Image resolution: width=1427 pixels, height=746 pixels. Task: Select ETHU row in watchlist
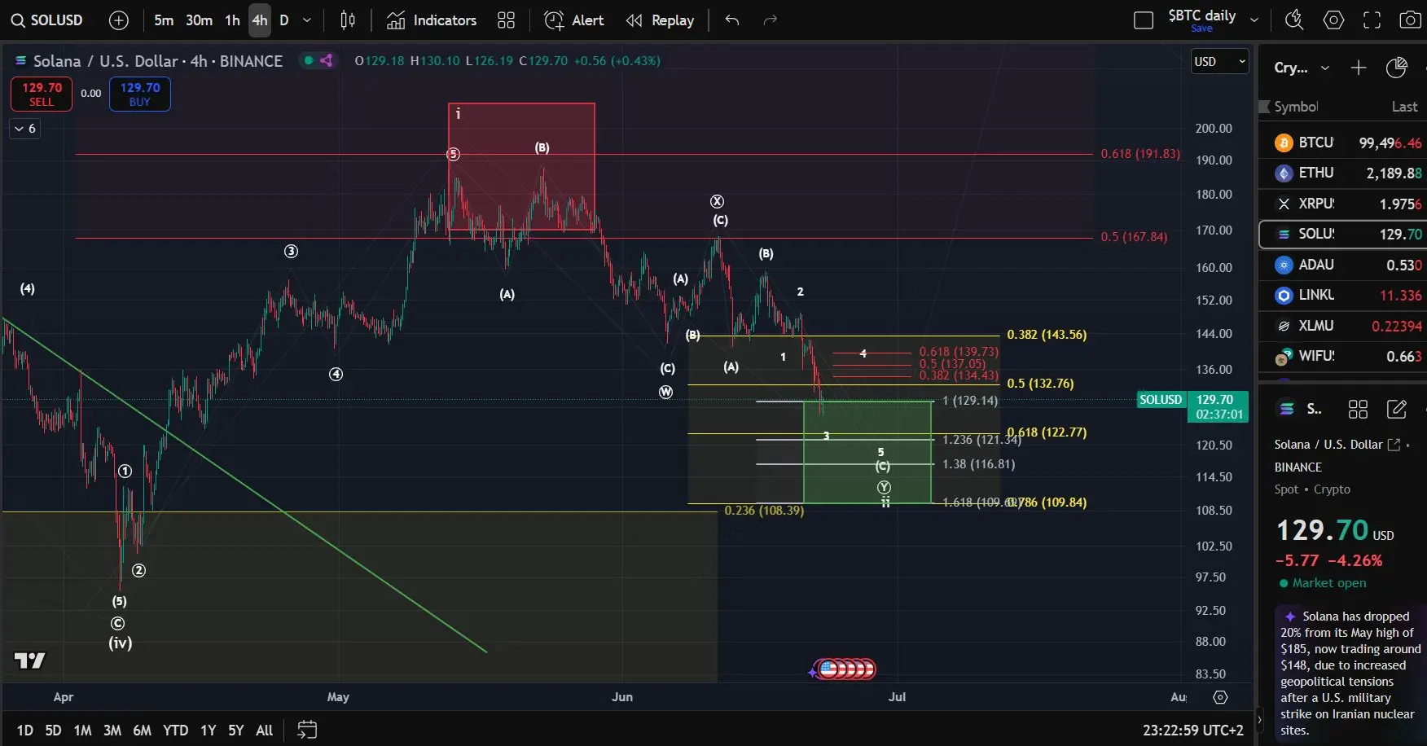[x=1343, y=173]
